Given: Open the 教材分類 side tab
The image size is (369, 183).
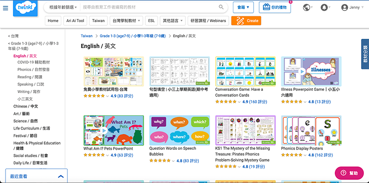Looking at the screenshot, I should (x=365, y=54).
